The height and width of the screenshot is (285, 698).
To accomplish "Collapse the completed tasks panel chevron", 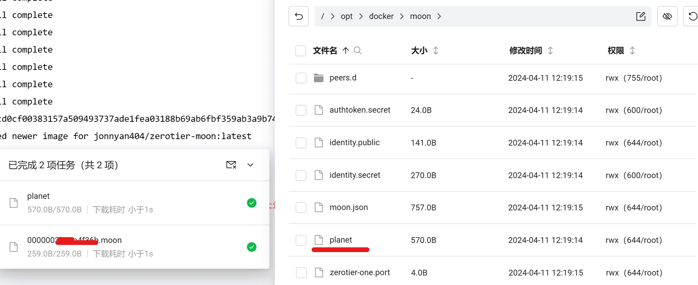I will click(x=250, y=165).
